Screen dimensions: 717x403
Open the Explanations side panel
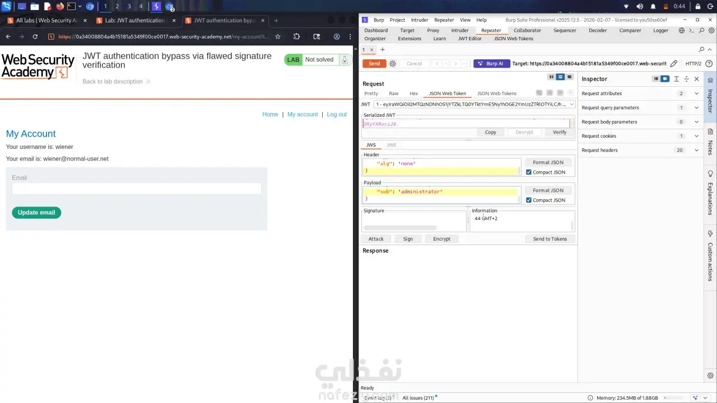(710, 194)
